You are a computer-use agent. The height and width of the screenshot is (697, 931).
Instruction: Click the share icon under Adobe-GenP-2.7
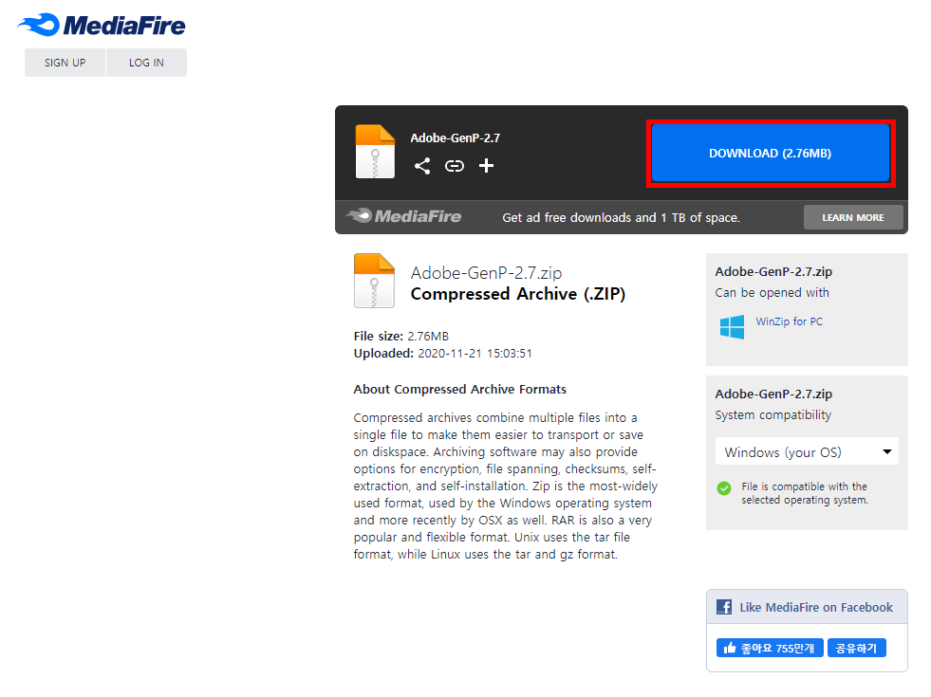point(422,166)
